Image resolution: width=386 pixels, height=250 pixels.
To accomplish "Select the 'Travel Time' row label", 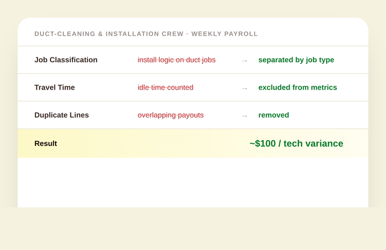I will click(55, 87).
